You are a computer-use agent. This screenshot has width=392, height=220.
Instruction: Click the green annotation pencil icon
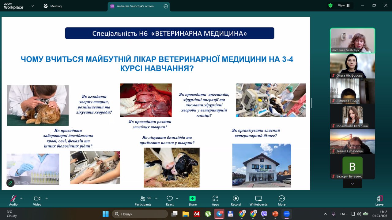(x=10, y=183)
